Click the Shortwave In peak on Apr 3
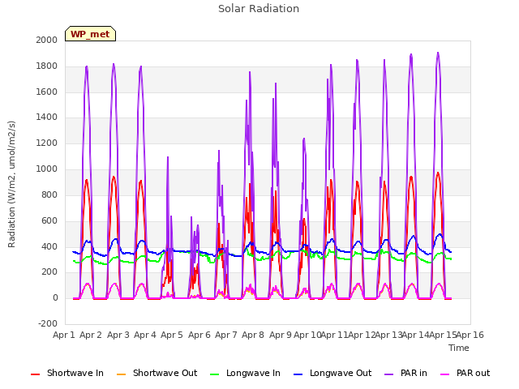Image resolution: width=519 pixels, height=389 pixels. pos(114,177)
